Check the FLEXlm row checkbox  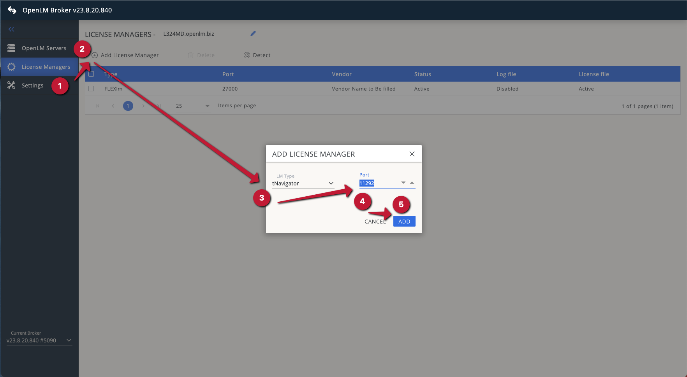click(x=91, y=89)
